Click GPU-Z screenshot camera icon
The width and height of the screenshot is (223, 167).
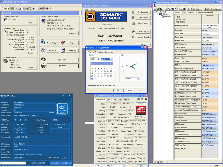pos(139,99)
